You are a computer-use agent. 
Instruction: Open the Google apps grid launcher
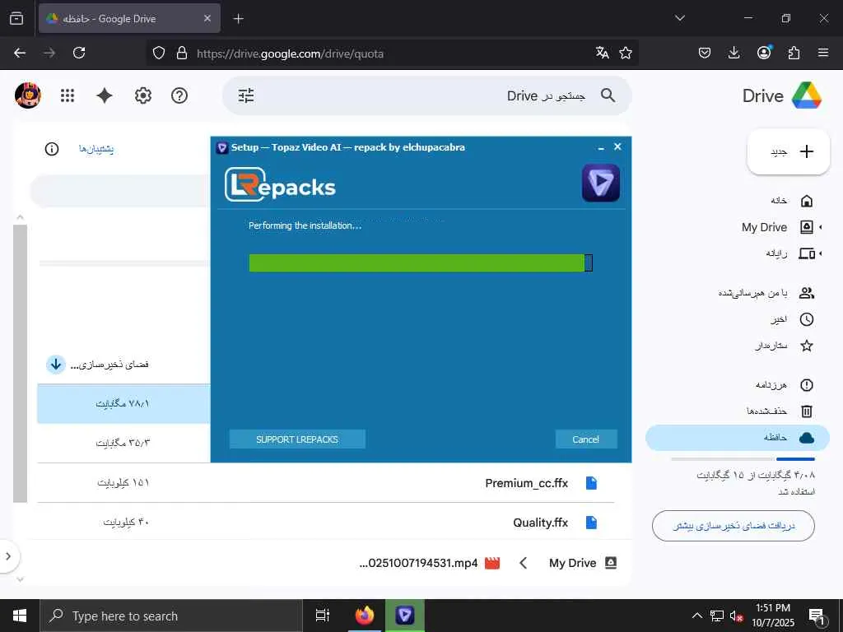coord(68,95)
